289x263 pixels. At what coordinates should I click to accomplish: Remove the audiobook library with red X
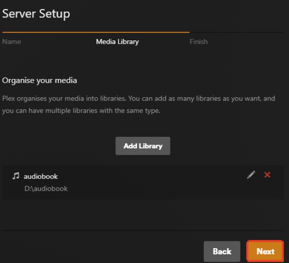(267, 175)
